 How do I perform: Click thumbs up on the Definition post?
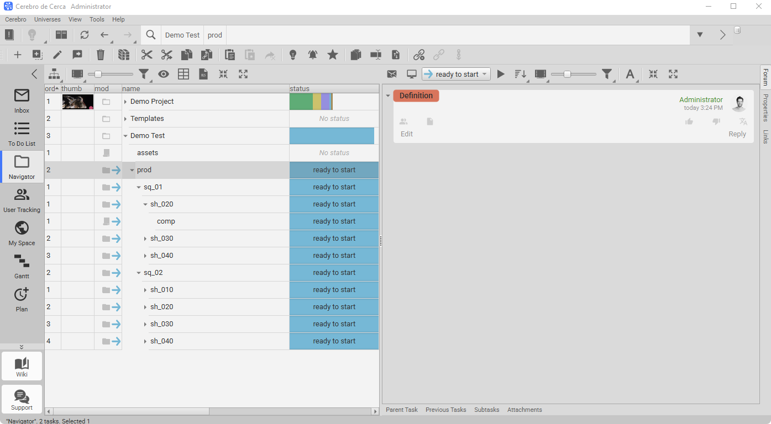(689, 121)
